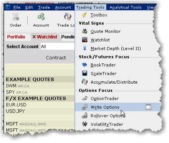Open the ScaleTrader icon
The height and width of the screenshot is (143, 169).
tap(85, 73)
